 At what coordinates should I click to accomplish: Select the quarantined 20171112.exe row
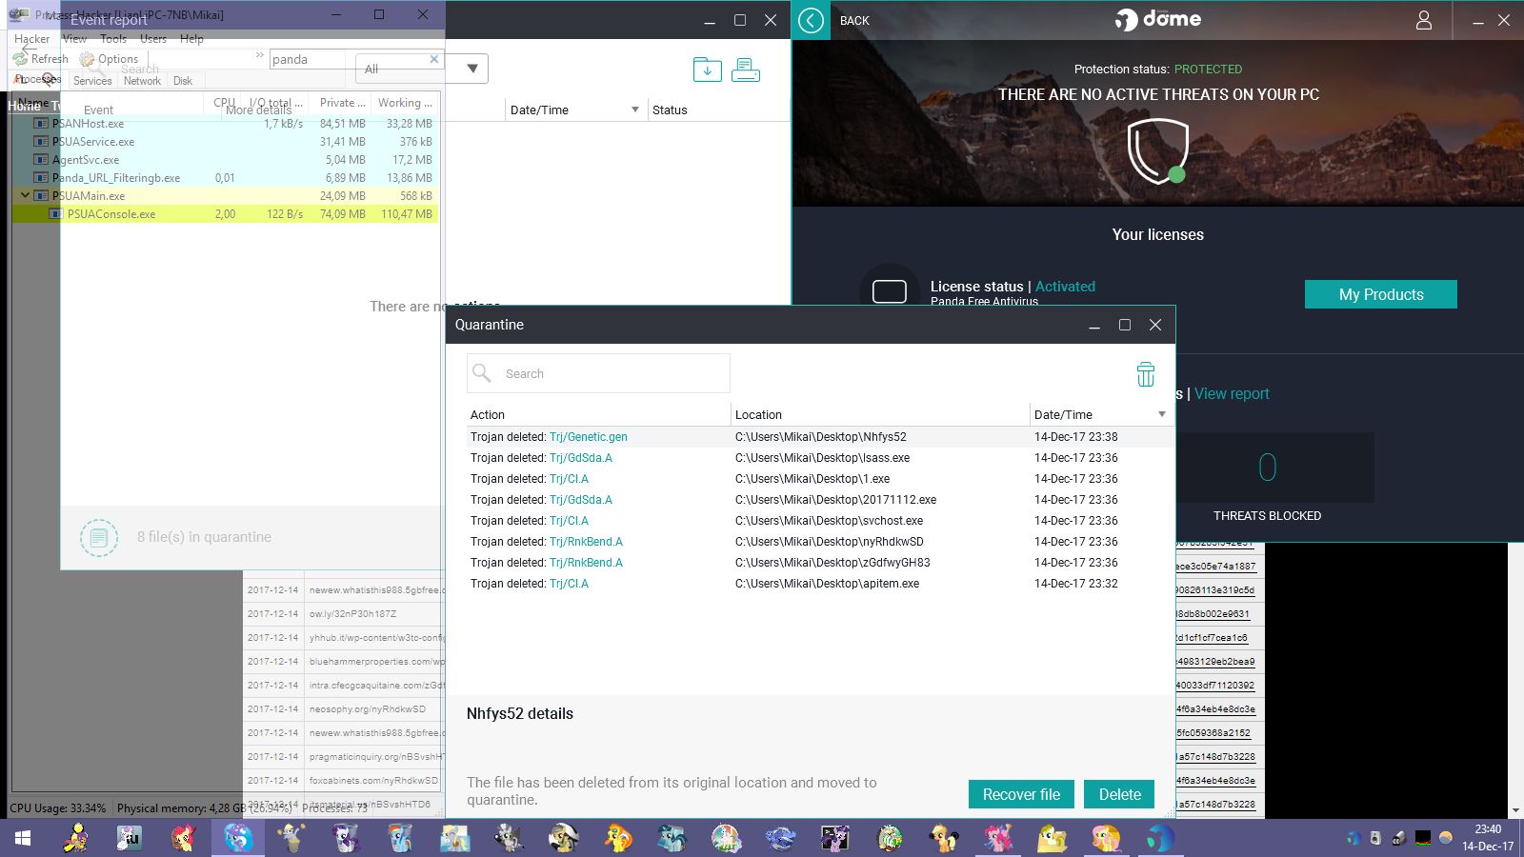[x=819, y=500]
